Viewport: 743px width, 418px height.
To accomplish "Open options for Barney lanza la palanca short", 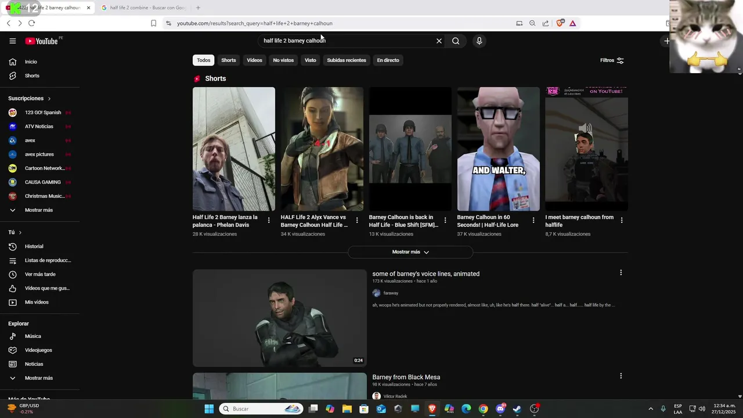I will pyautogui.click(x=269, y=220).
